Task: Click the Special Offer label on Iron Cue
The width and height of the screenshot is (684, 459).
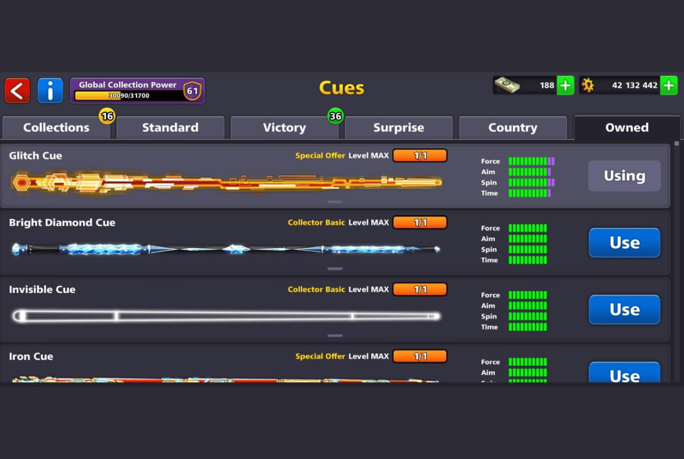Action: pyautogui.click(x=320, y=357)
